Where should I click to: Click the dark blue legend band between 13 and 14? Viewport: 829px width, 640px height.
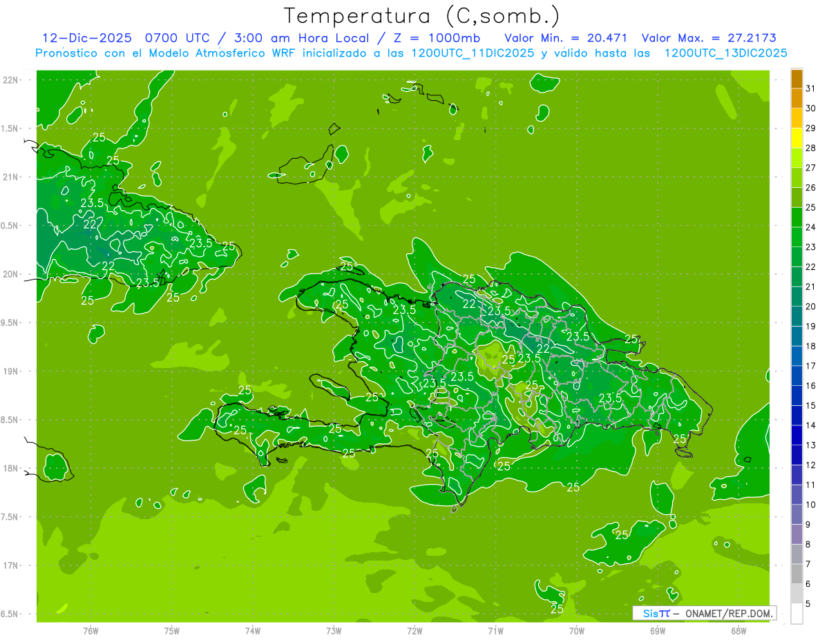coord(797,436)
